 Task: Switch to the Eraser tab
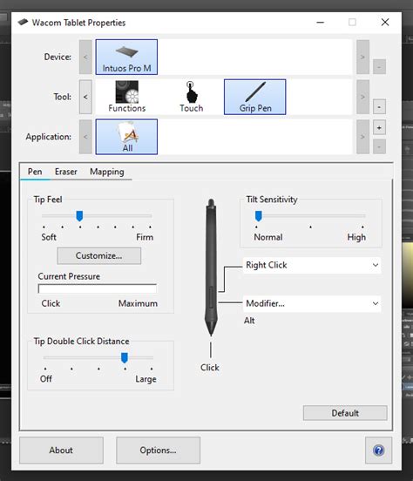point(66,172)
